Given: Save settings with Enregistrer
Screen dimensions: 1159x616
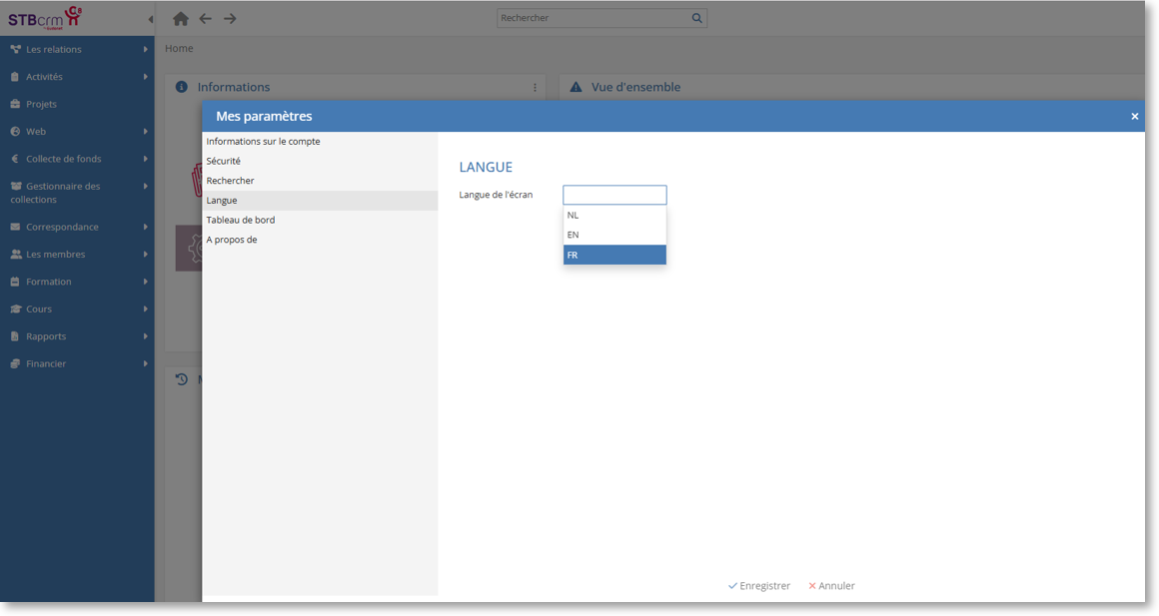Looking at the screenshot, I should pyautogui.click(x=759, y=586).
